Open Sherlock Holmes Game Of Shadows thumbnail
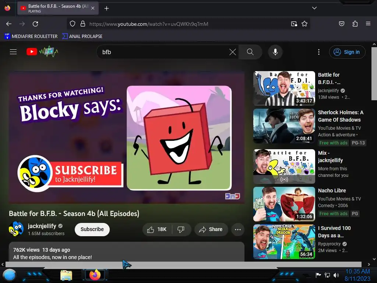Image resolution: width=377 pixels, height=283 pixels. 284,126
